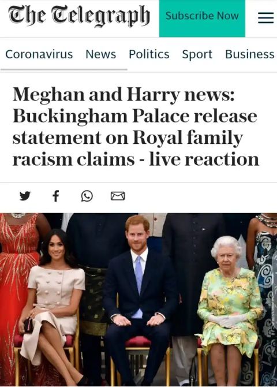Open the Coronavirus section
277x387 pixels.
[39, 54]
